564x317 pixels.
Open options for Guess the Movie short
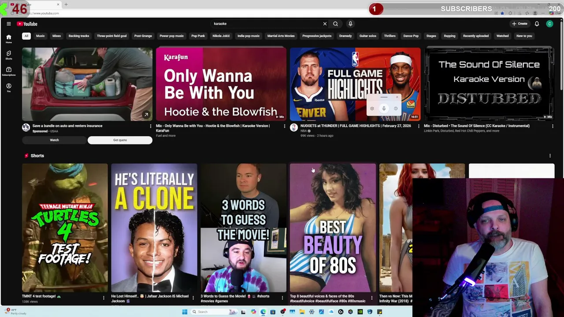point(282,298)
